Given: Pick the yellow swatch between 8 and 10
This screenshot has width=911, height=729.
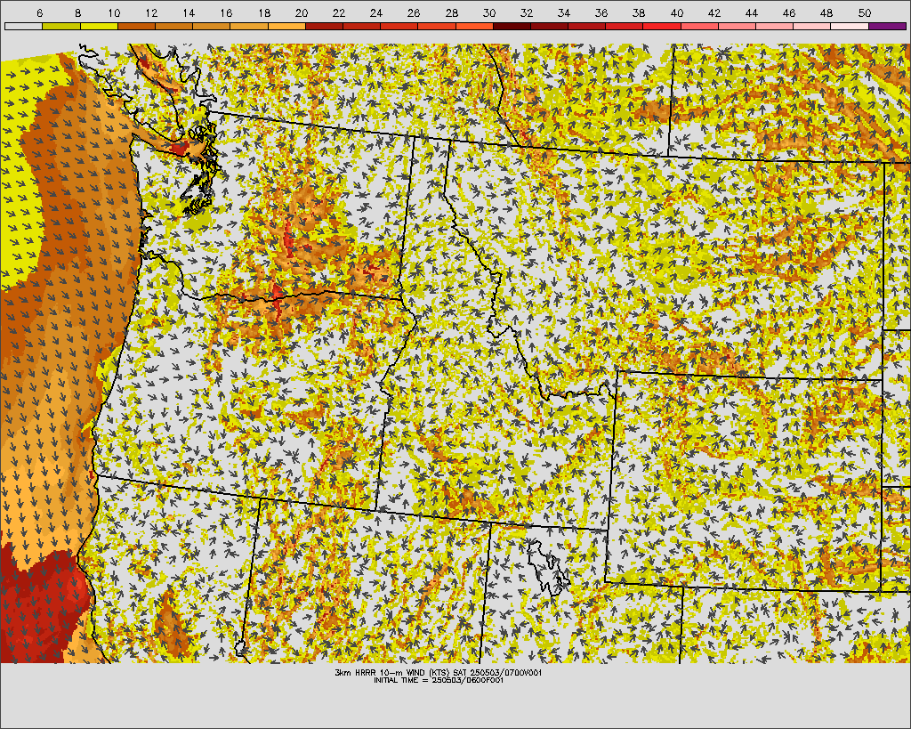Looking at the screenshot, I should [99, 26].
